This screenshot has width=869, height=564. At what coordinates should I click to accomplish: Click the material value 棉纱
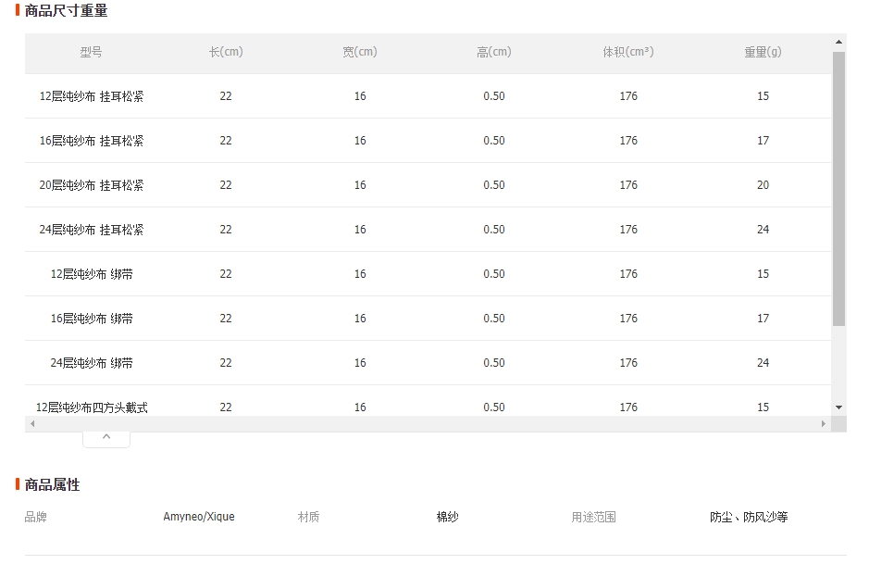coord(447,517)
